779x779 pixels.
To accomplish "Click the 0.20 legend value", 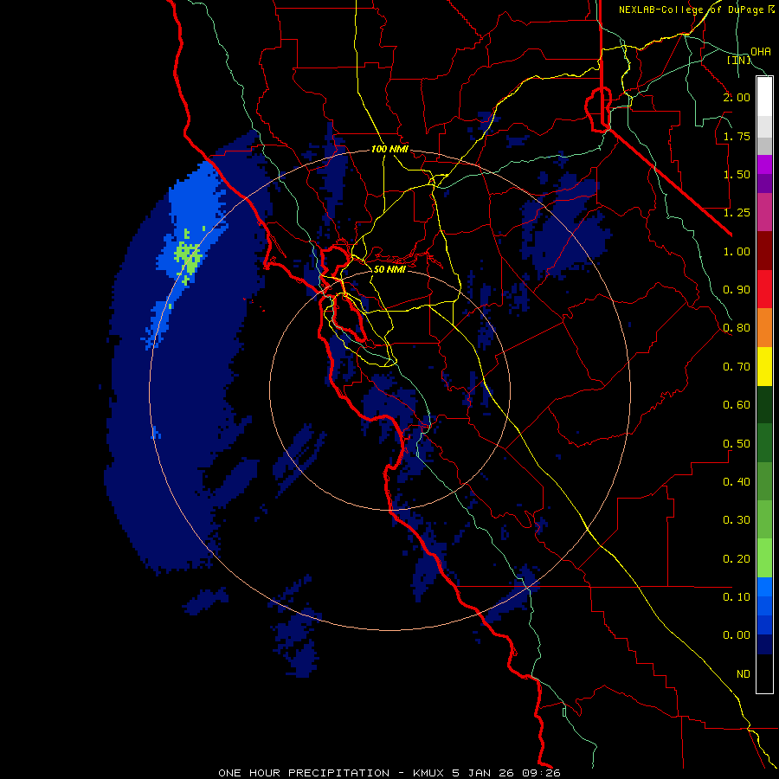I will [x=737, y=559].
